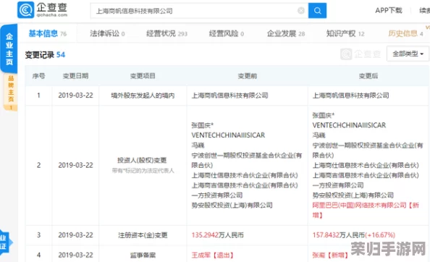Click 135.2942万人民币 in 变更前 column
The width and height of the screenshot is (430, 262).
(x=217, y=235)
